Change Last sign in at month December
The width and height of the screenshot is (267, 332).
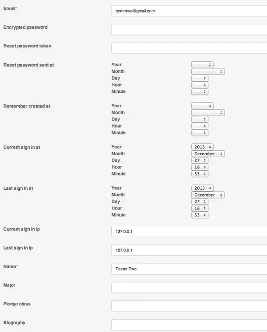208,195
